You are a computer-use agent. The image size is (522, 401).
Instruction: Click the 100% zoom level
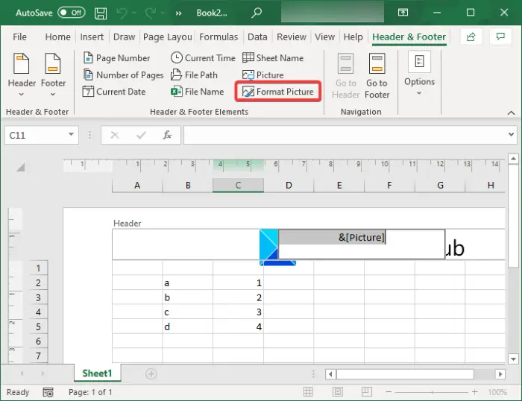pyautogui.click(x=497, y=392)
